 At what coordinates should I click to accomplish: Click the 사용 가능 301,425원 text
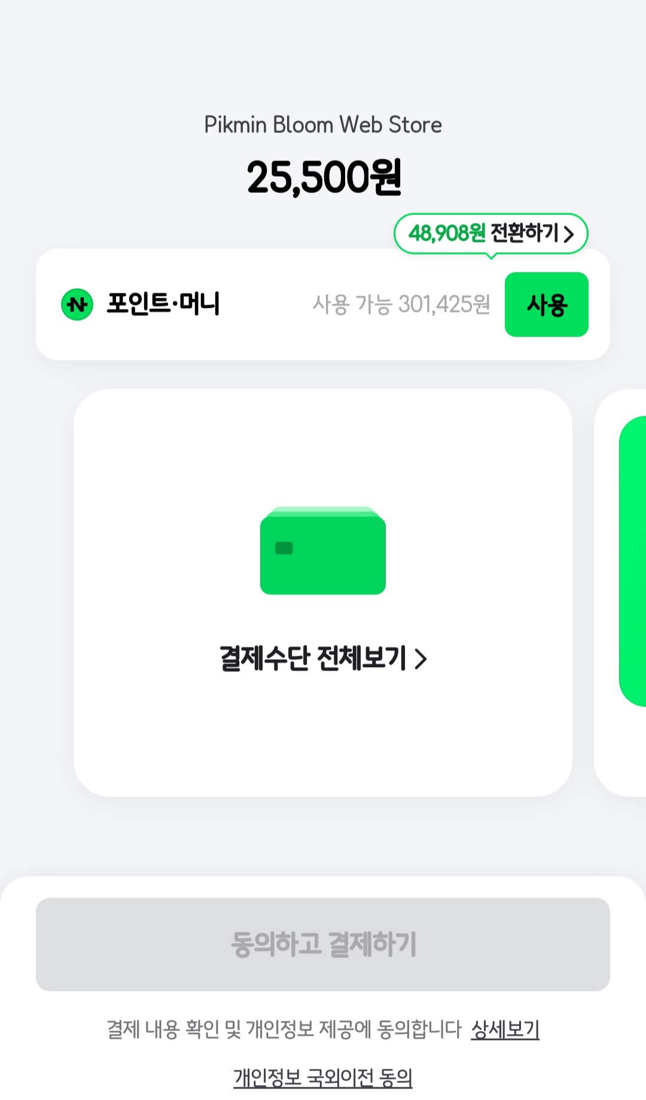[x=401, y=304]
